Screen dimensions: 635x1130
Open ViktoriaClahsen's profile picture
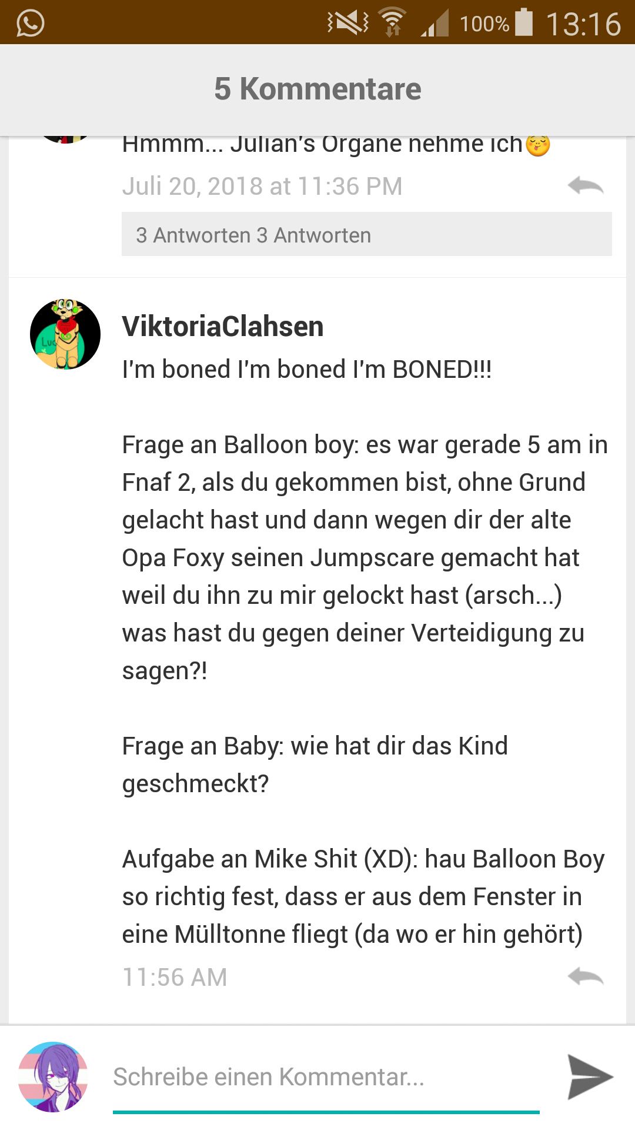[x=65, y=334]
